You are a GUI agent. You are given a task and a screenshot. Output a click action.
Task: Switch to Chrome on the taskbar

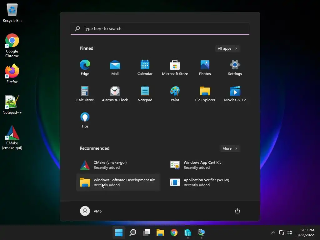coord(174,232)
